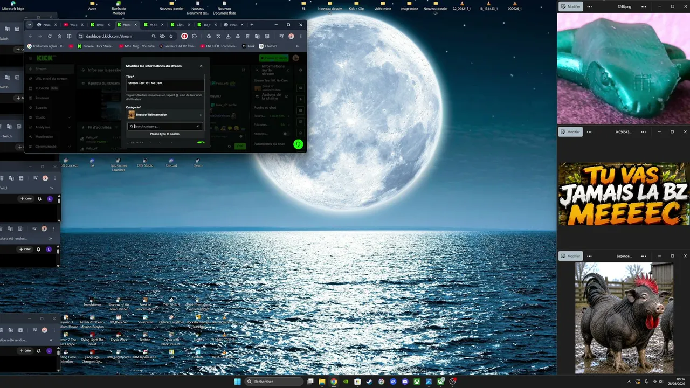Select Brotato desktop shortcut
The image size is (690, 388).
[x=145, y=337]
